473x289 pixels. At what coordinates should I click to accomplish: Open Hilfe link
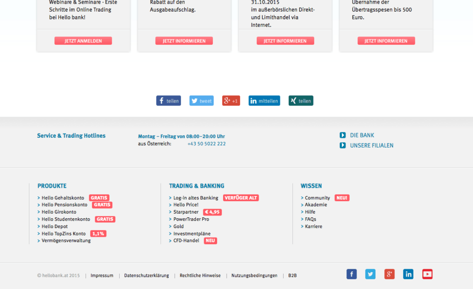tap(310, 212)
